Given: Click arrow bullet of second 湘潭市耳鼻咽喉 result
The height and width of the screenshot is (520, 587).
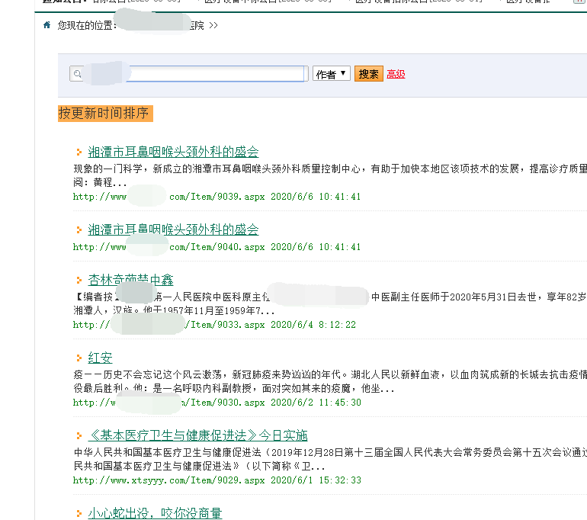Looking at the screenshot, I should 79,230.
